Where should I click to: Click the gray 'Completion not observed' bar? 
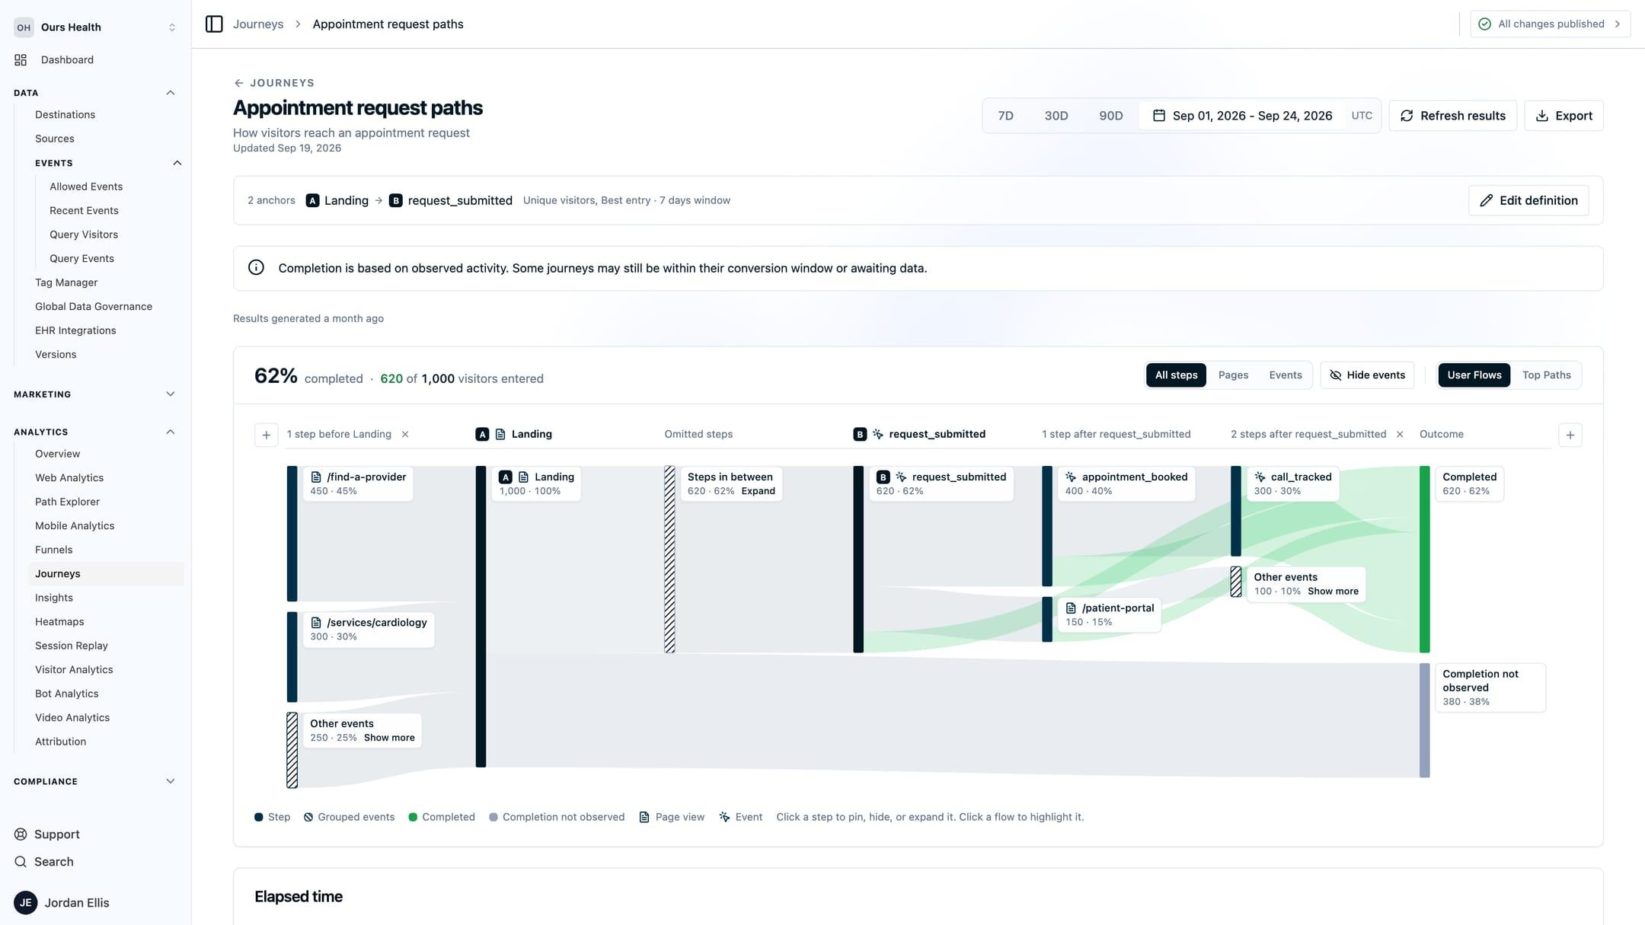1424,720
